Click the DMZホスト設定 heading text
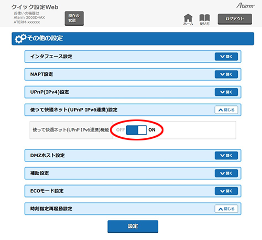The image size is (262, 240). point(48,155)
